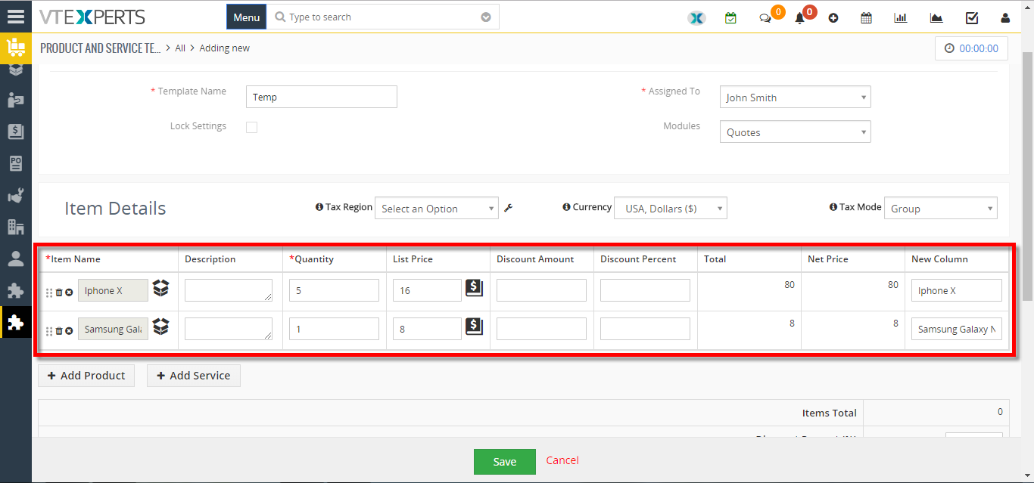
Task: Click the Add Service button
Action: coord(194,376)
